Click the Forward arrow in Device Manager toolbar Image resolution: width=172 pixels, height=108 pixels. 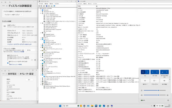[x=41, y=6]
